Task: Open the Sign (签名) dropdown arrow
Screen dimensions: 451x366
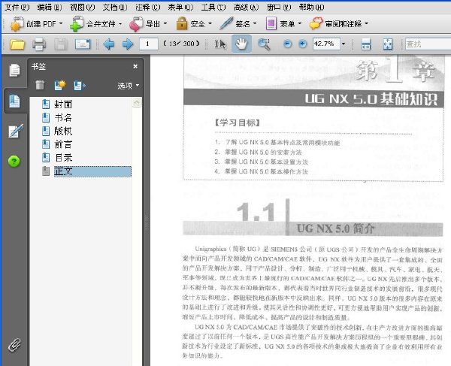Action: tap(255, 23)
